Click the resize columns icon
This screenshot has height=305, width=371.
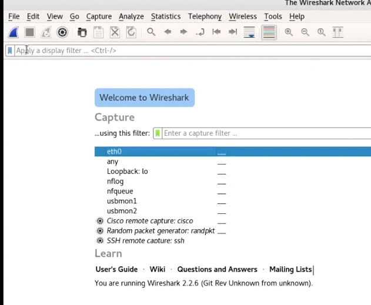(x=338, y=32)
